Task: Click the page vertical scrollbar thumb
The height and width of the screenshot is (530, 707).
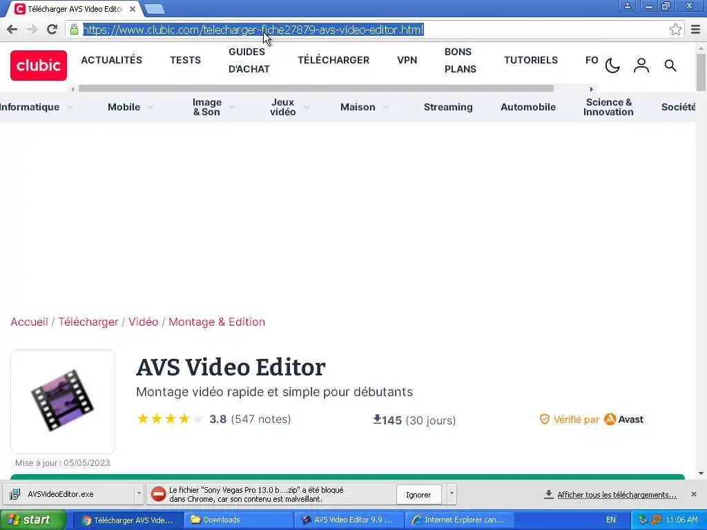Action: (x=701, y=72)
